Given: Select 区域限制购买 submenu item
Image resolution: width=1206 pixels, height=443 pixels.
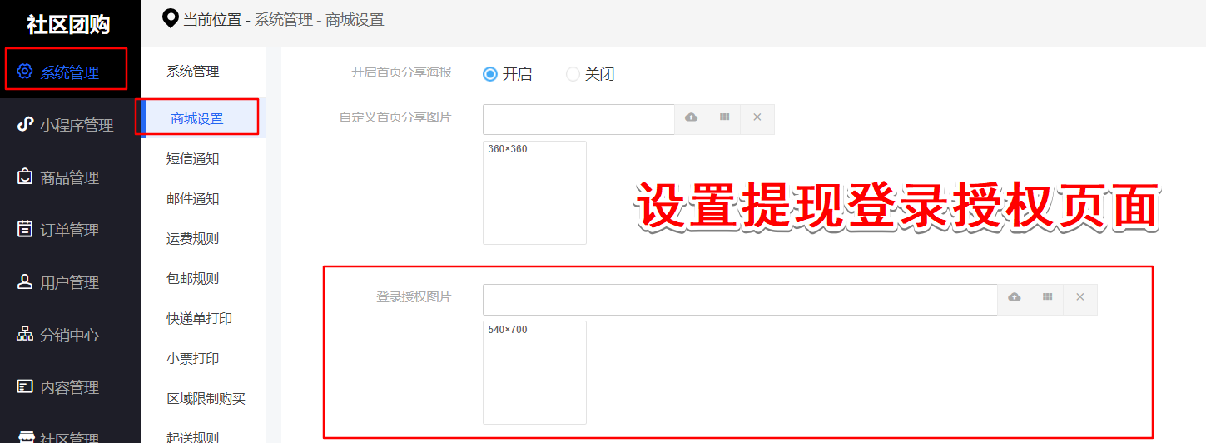Looking at the screenshot, I should 206,398.
